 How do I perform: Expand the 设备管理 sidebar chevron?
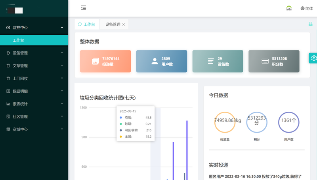pyautogui.click(x=62, y=53)
